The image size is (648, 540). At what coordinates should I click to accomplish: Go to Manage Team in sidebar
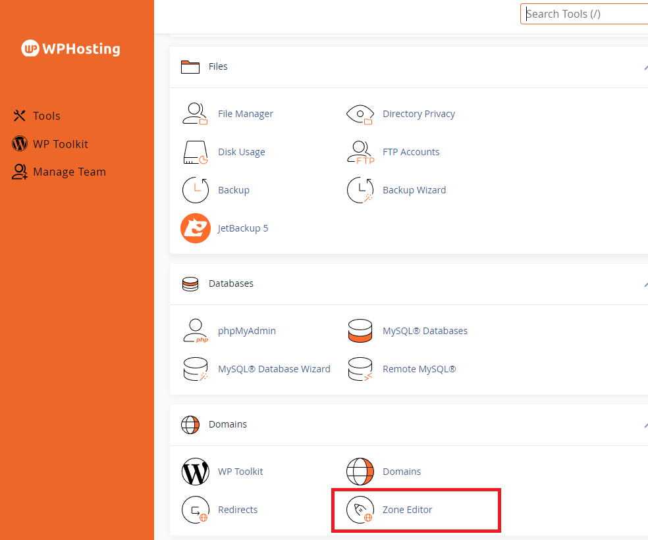point(68,172)
